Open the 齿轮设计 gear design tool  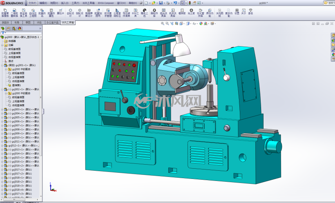pyautogui.click(x=70, y=13)
